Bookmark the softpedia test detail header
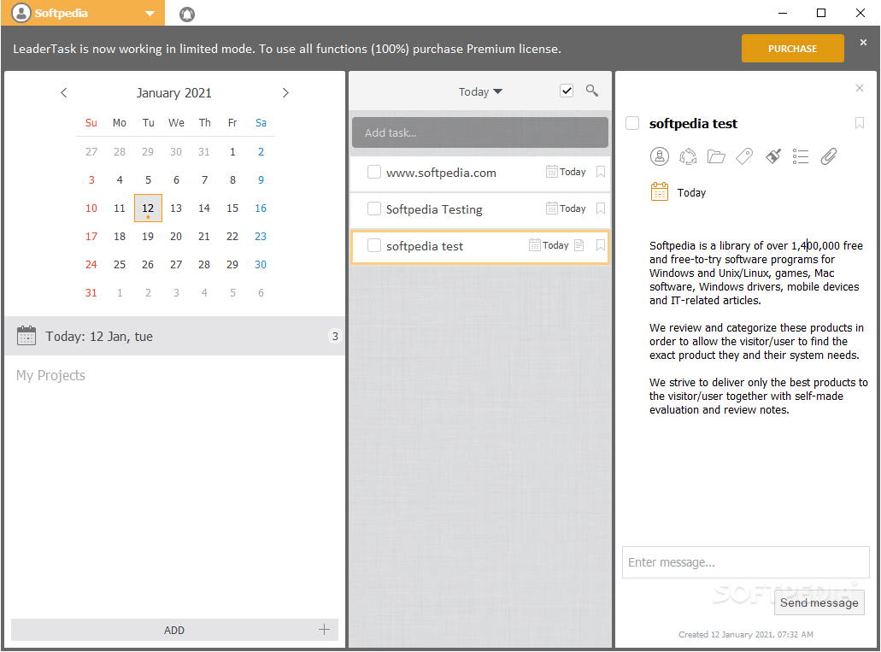Screen dimensions: 881x652 click(x=859, y=123)
